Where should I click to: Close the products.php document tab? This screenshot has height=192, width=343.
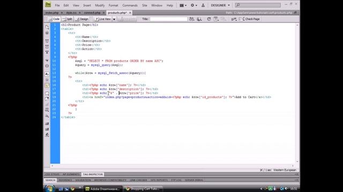(x=130, y=13)
